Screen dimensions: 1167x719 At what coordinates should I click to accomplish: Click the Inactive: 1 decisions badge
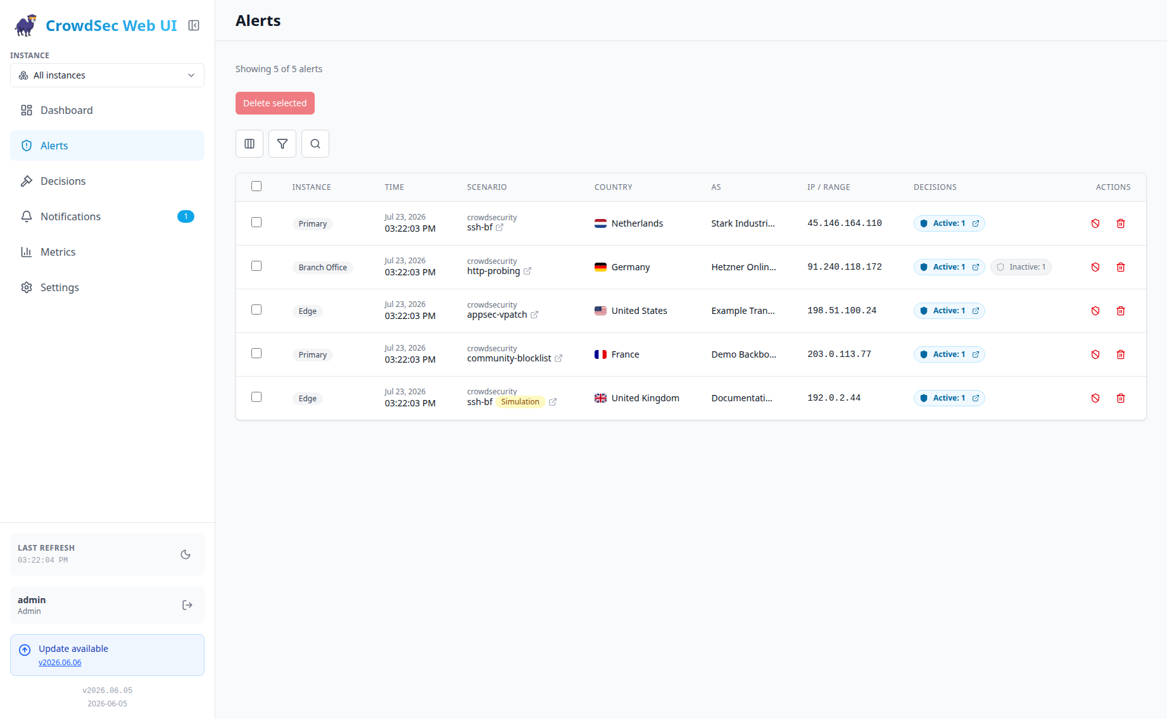1021,267
